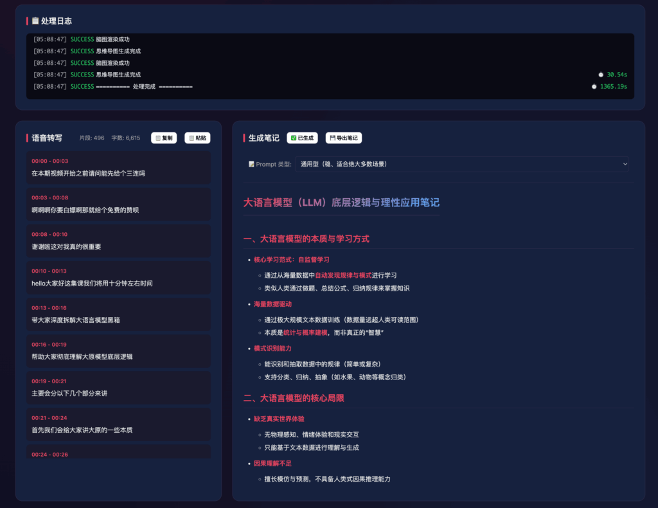
Task: Click the note title 大语言模型（LLM）底层逻辑与理性应用笔记
Action: pyautogui.click(x=341, y=203)
